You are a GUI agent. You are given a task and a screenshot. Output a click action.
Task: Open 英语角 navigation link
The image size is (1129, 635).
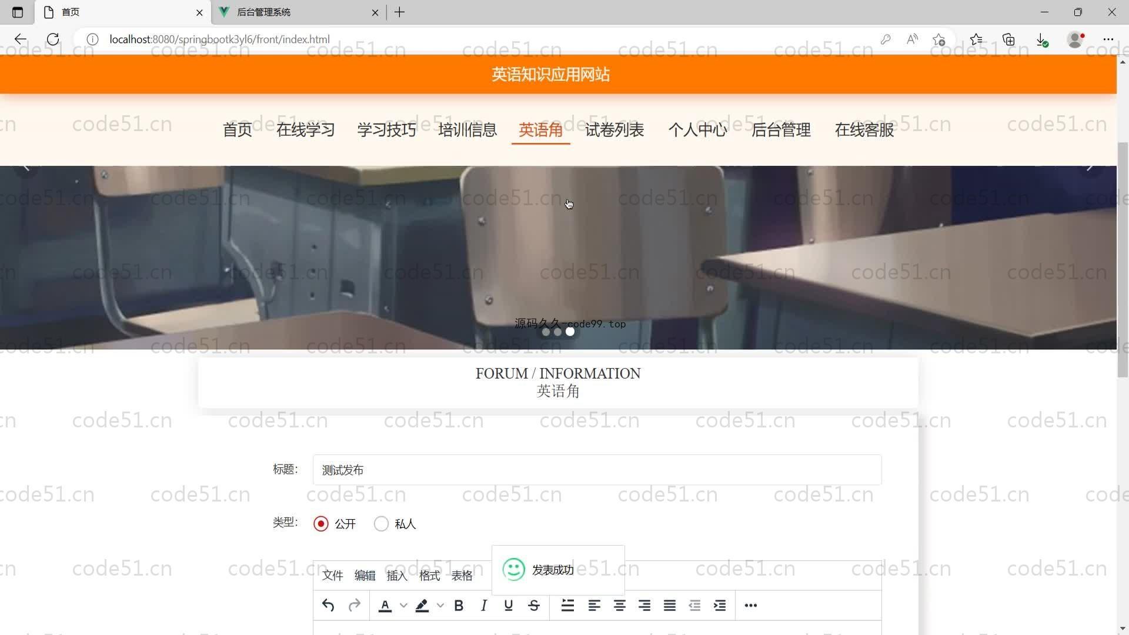click(x=541, y=130)
